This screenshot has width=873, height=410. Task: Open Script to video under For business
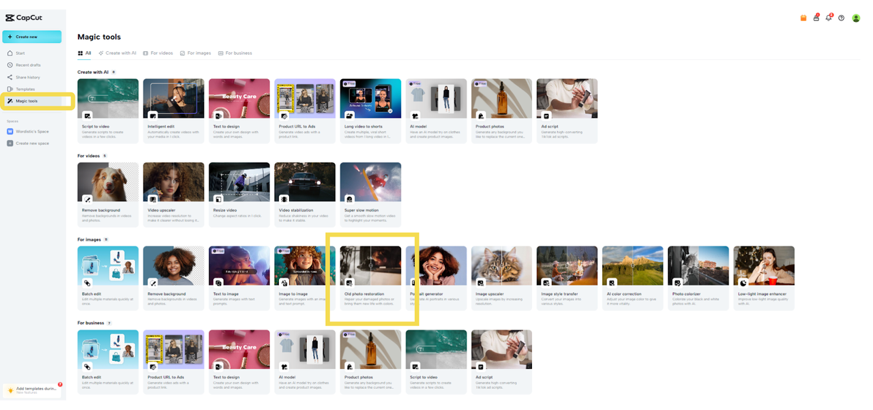pos(436,362)
